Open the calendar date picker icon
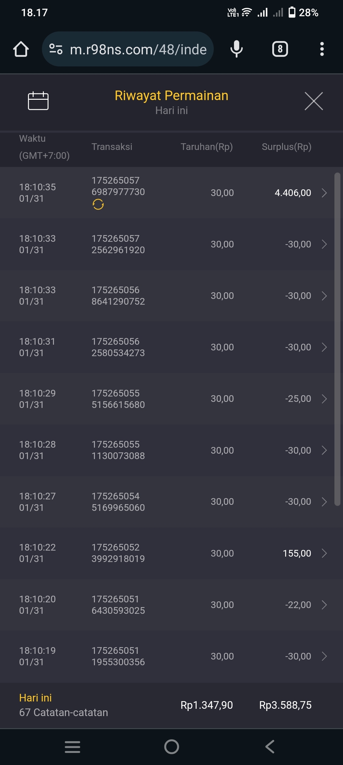Viewport: 343px width, 765px height. 38,101
